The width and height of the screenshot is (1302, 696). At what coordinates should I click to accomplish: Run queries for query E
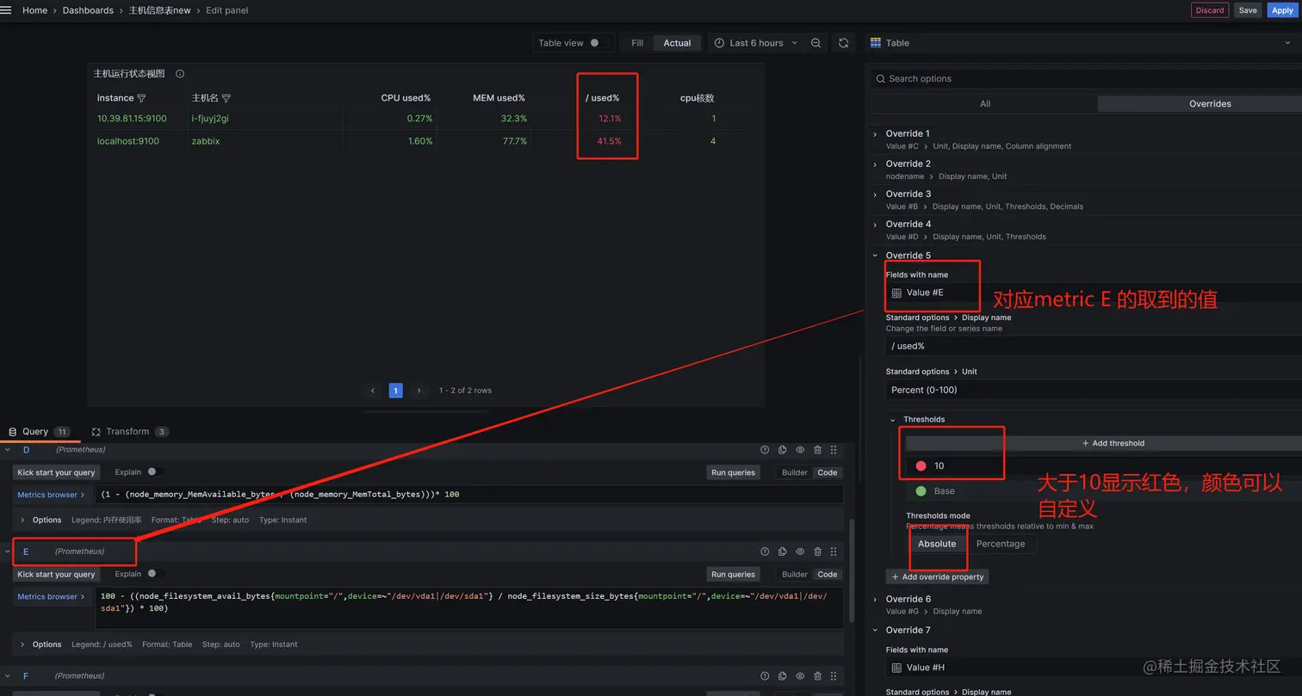[733, 575]
